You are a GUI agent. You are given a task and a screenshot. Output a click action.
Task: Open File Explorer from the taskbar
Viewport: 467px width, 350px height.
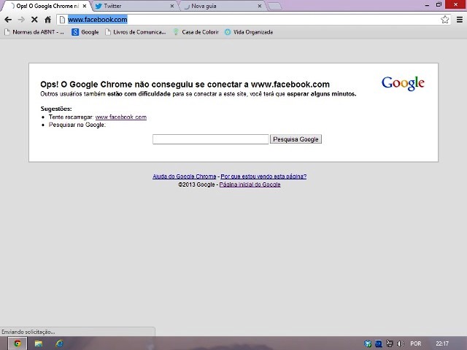coord(39,343)
